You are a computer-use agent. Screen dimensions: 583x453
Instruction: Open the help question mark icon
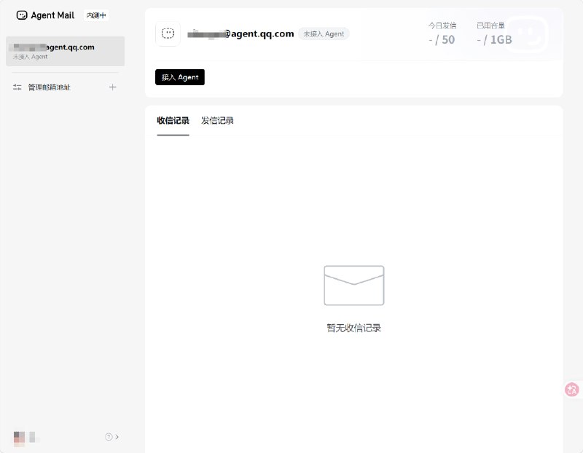coord(109,437)
